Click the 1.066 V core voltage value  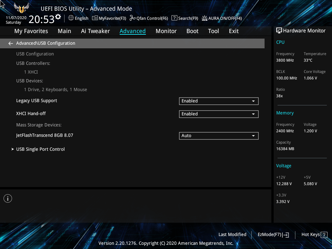tap(310, 78)
